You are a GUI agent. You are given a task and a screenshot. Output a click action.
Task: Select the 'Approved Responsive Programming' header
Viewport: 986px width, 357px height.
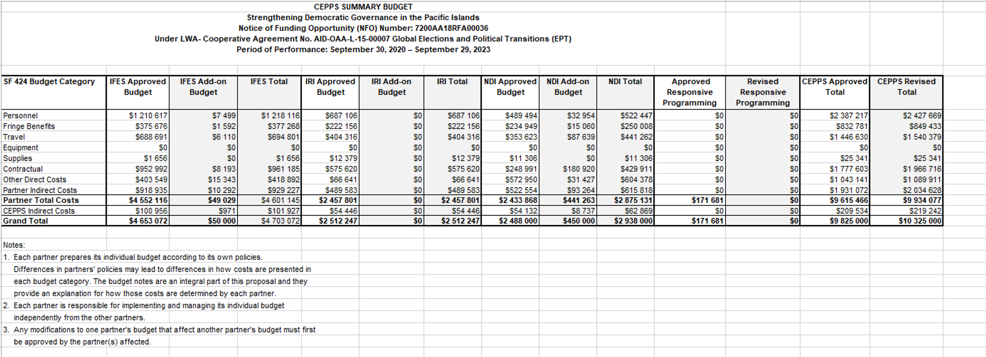coord(690,92)
